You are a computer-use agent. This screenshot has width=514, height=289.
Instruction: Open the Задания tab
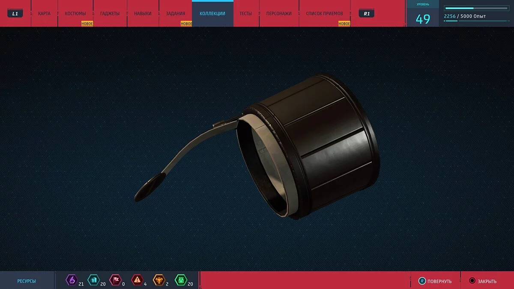point(176,14)
